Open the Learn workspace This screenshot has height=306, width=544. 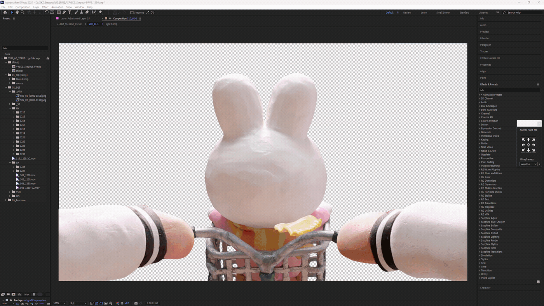(x=424, y=12)
